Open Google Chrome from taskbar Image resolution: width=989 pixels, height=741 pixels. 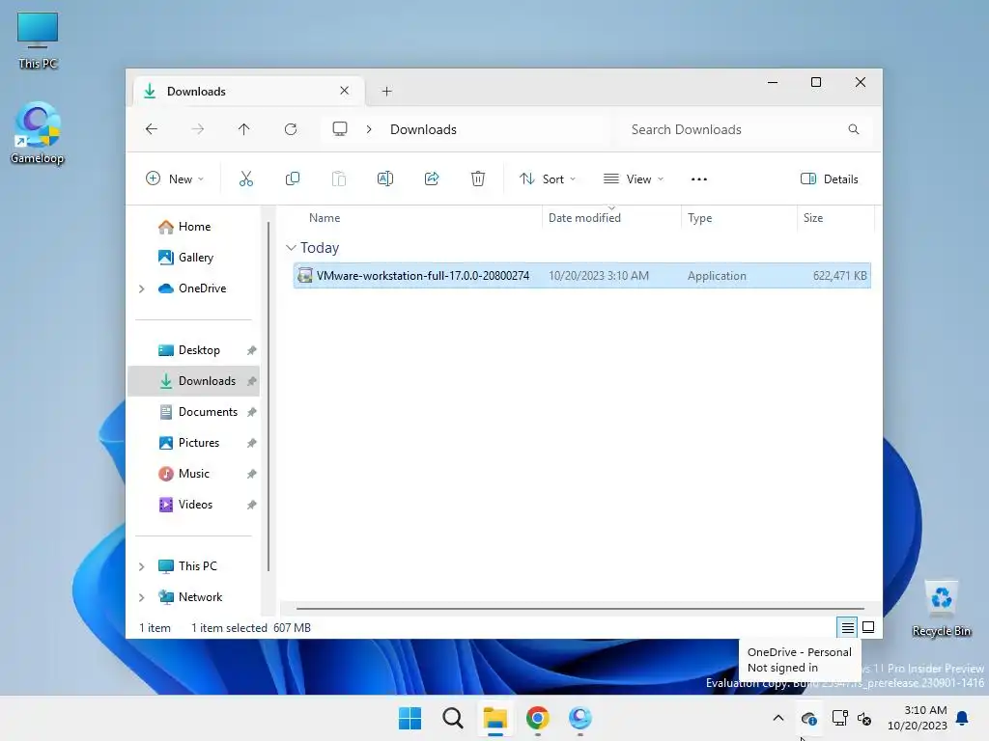click(x=537, y=718)
